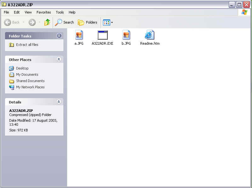This screenshot has width=252, height=188.
Task: Click the Shared Documents folder icon
Action: click(x=11, y=81)
